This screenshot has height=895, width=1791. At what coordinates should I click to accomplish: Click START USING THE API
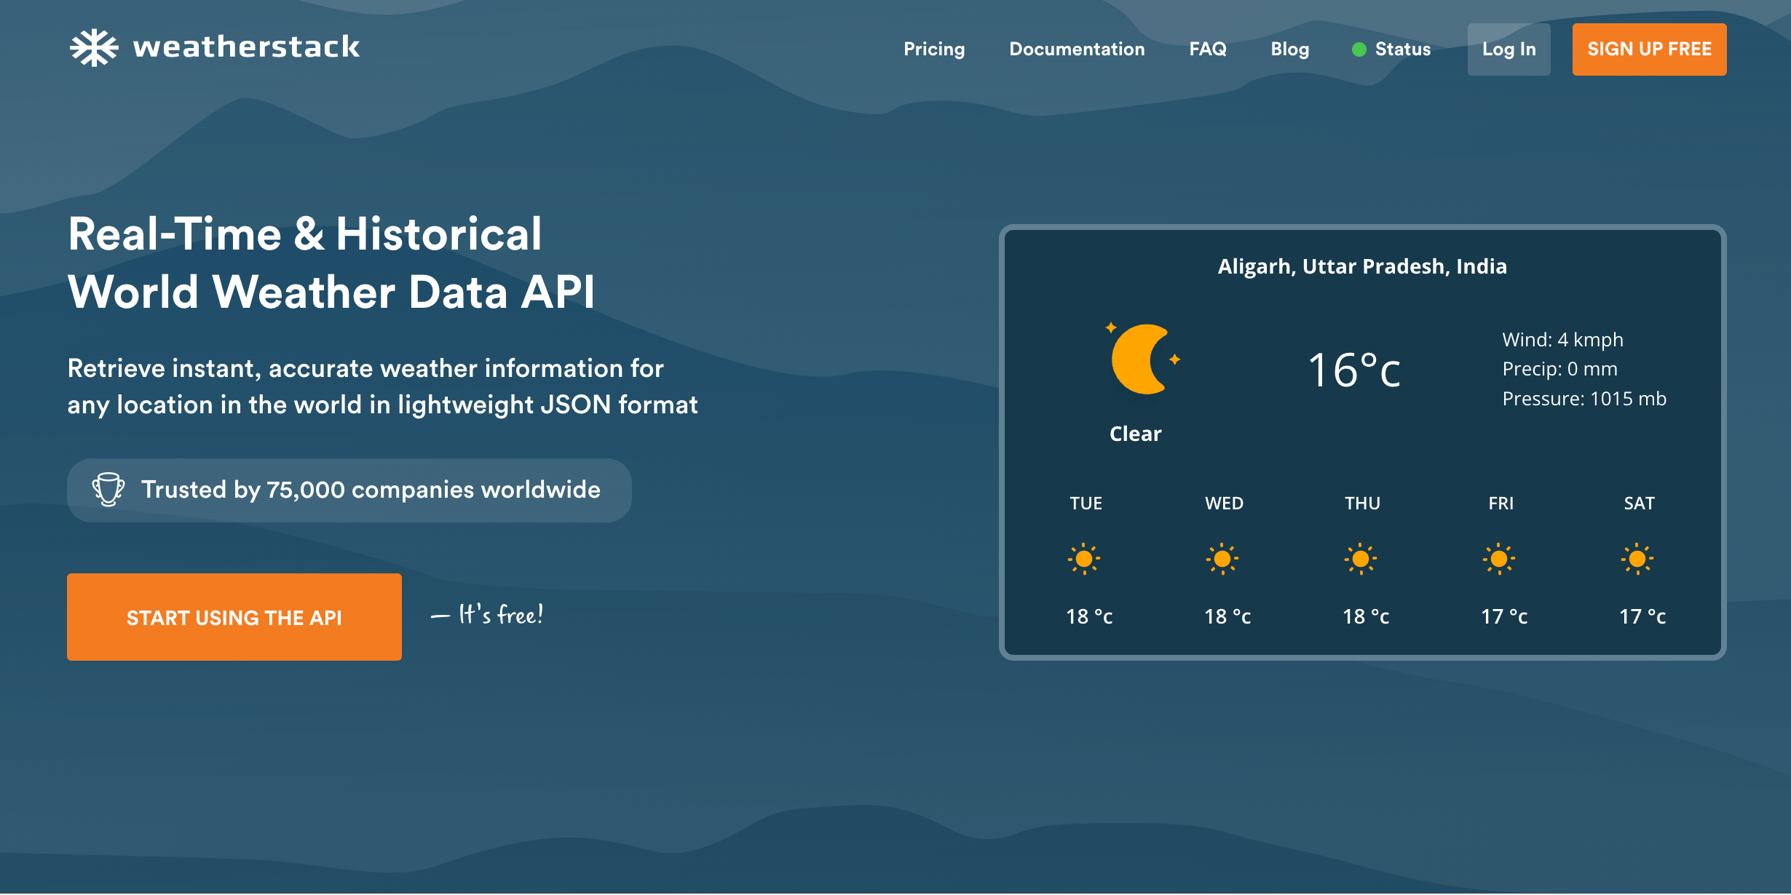(234, 616)
